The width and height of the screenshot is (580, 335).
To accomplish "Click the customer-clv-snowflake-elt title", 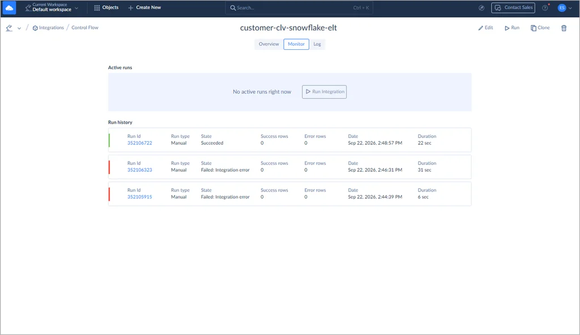I will click(288, 28).
